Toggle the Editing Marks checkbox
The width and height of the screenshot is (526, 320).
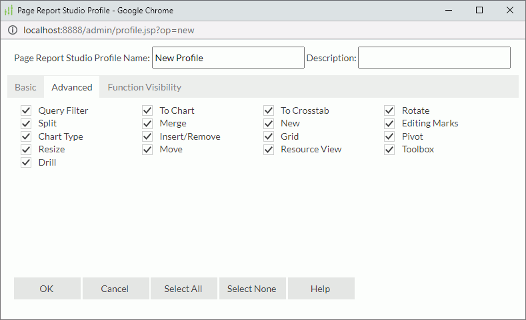tap(389, 124)
